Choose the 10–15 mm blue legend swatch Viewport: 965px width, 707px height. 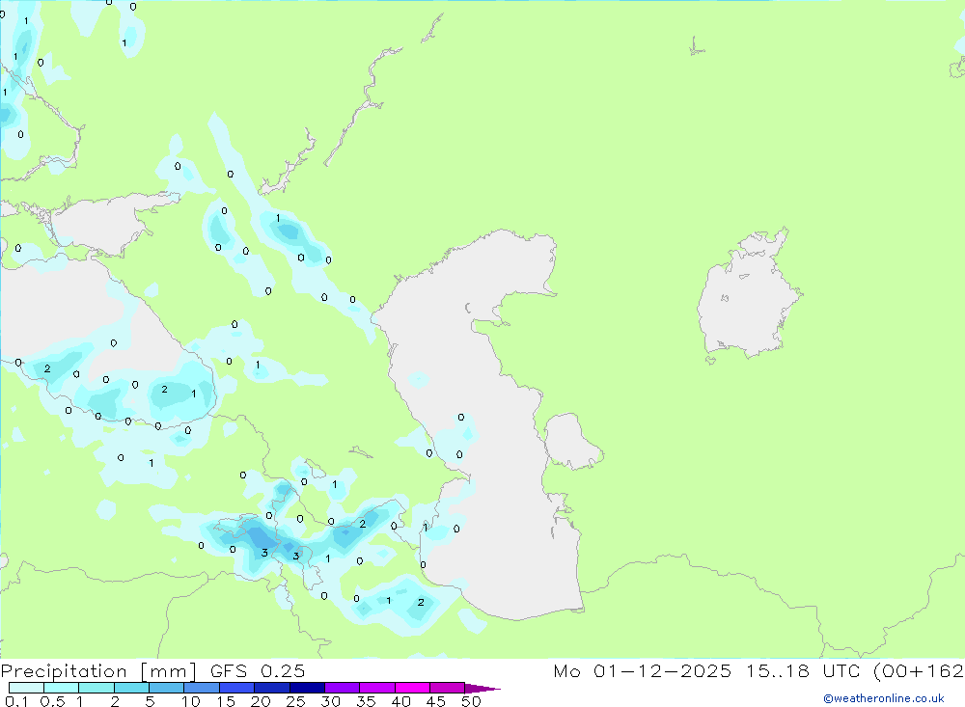tap(202, 688)
